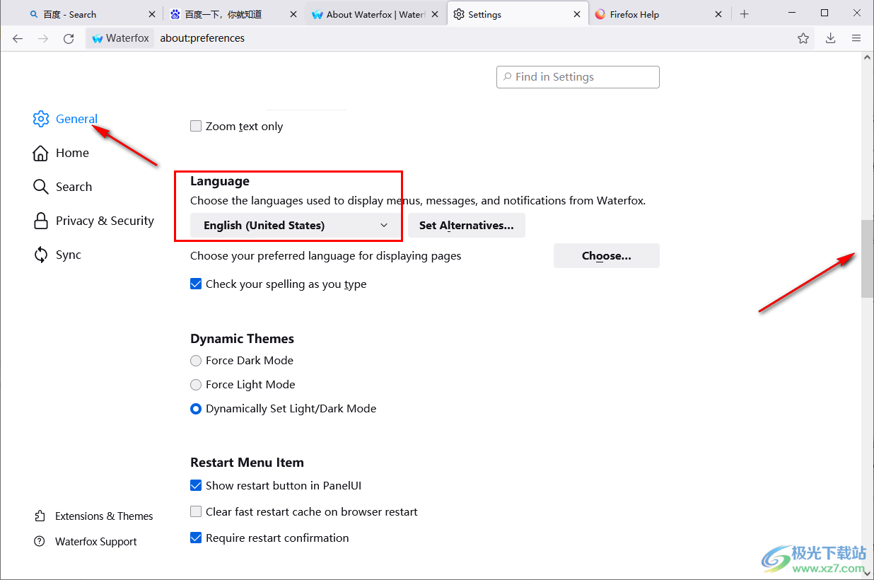Viewport: 874px width, 580px height.
Task: Open the downloads panel
Action: (x=831, y=39)
